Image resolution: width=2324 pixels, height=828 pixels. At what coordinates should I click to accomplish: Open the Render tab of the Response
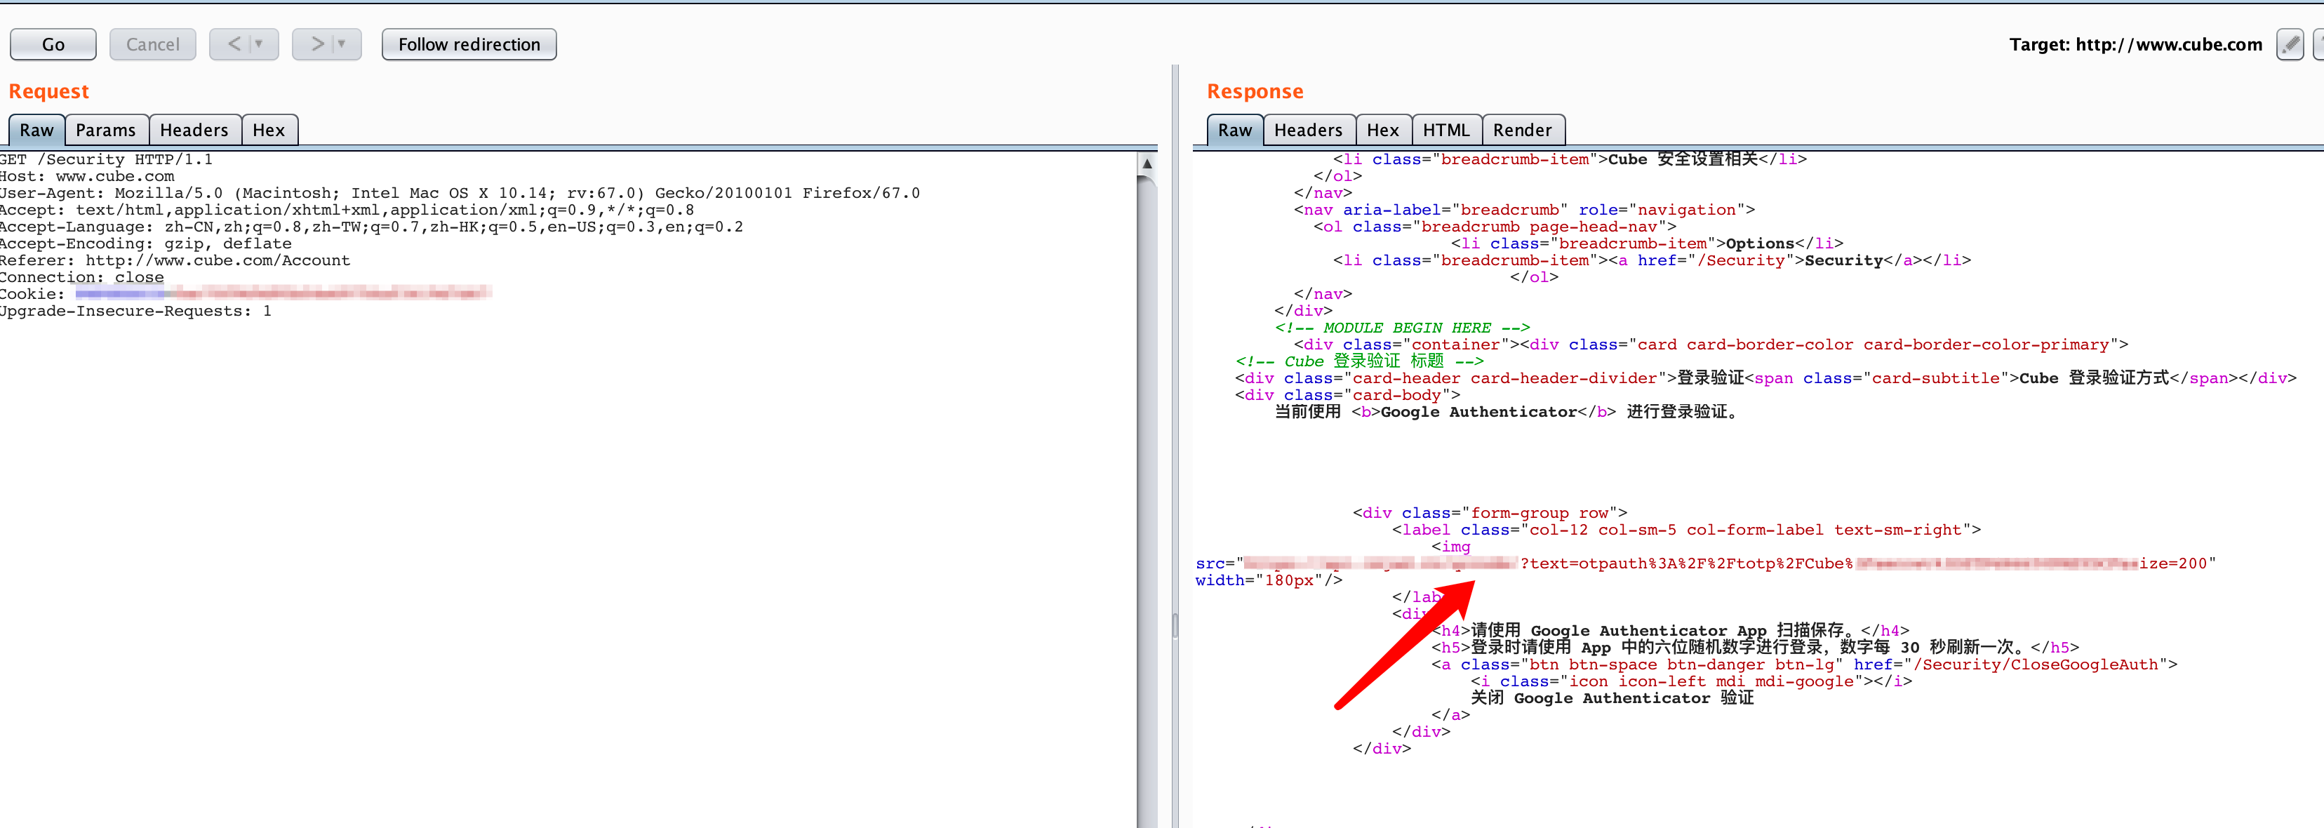[x=1523, y=129]
